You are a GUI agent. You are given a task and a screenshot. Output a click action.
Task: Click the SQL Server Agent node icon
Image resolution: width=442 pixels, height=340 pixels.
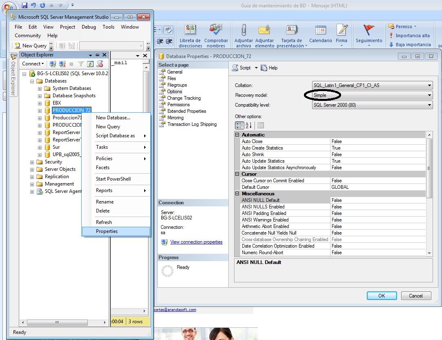(x=40, y=191)
